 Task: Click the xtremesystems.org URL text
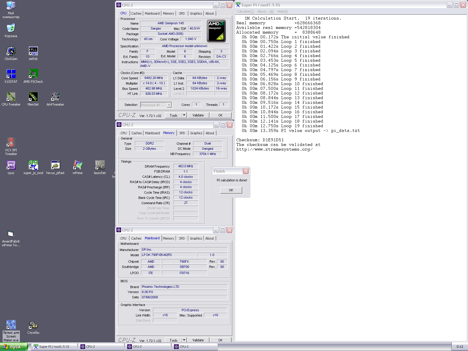click(x=275, y=149)
